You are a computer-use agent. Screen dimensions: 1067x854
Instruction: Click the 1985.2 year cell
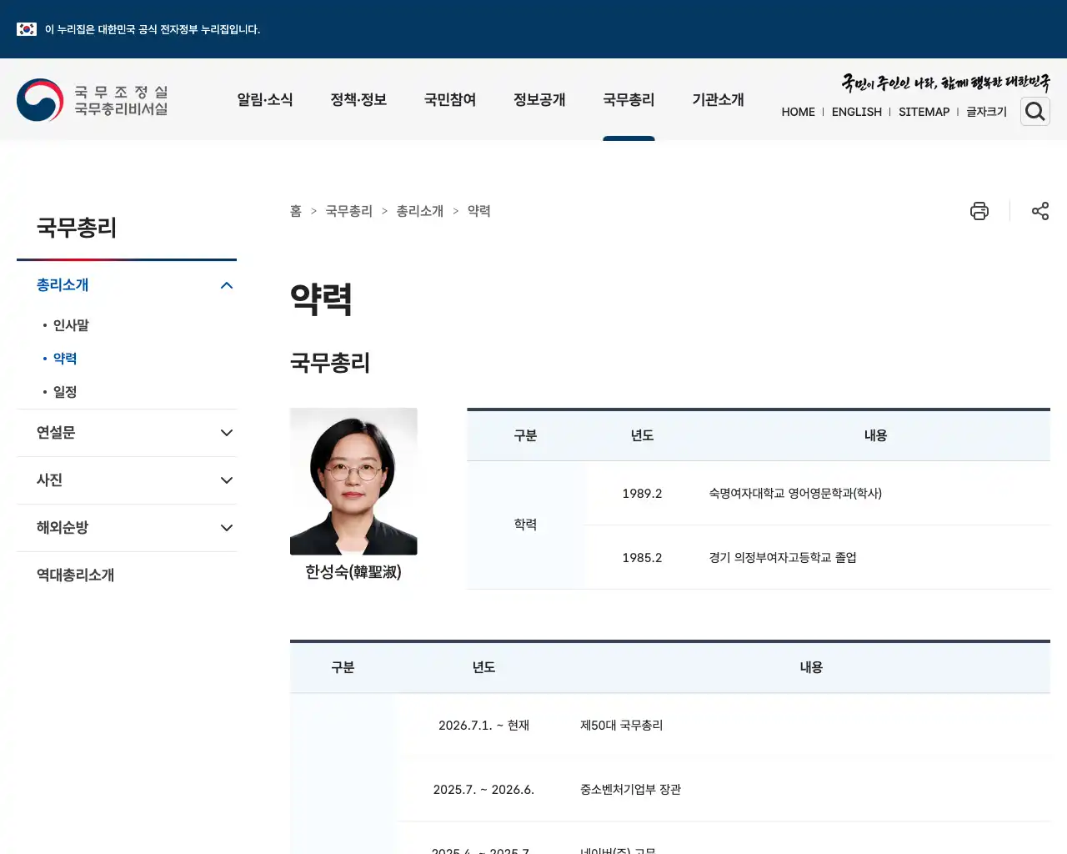(642, 558)
